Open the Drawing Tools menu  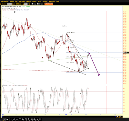click(x=14, y=1)
